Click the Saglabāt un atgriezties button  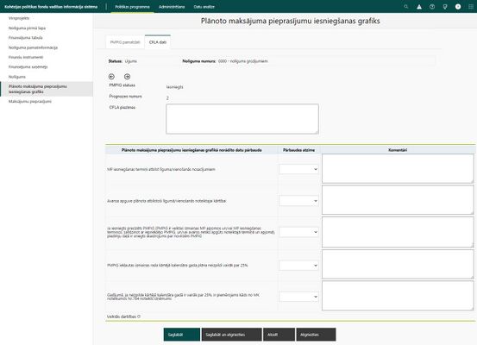click(231, 335)
